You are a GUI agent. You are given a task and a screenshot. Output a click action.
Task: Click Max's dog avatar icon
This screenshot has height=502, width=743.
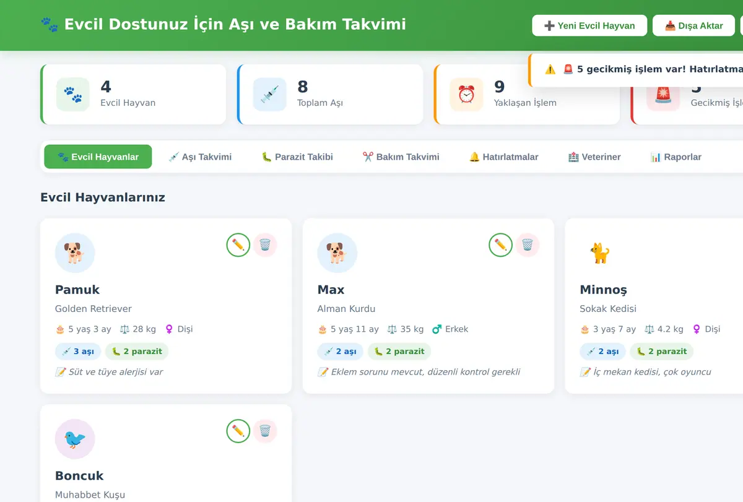click(x=337, y=253)
